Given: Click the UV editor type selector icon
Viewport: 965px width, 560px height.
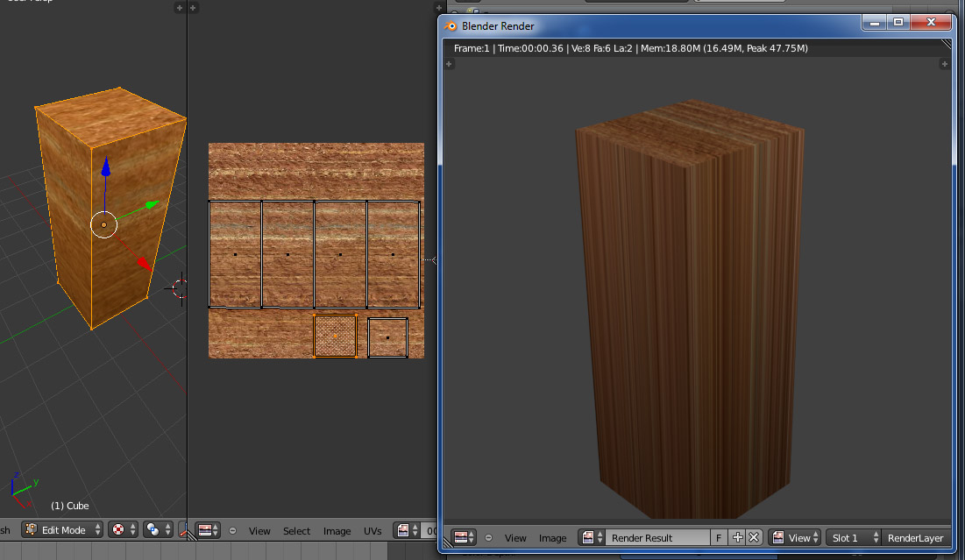Looking at the screenshot, I should pyautogui.click(x=209, y=530).
